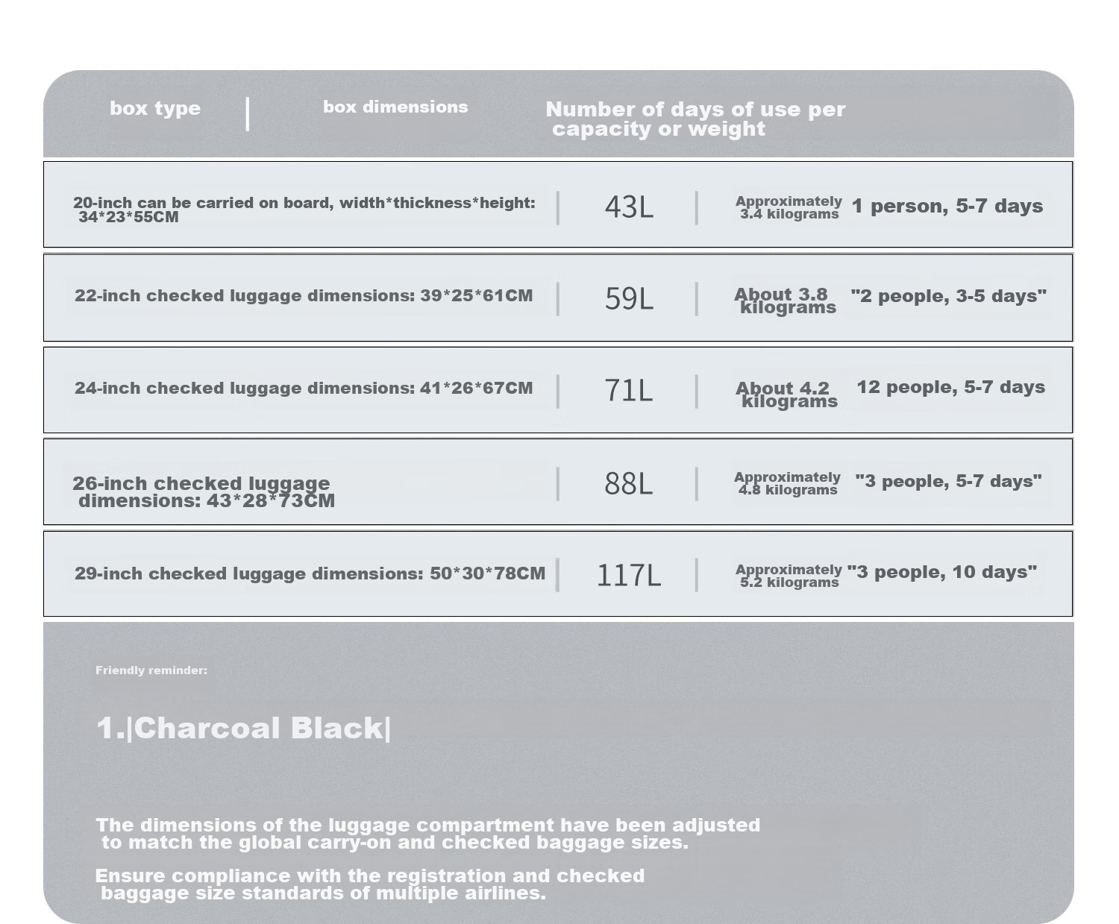Click the "Charcoal Black" heading
1119x924 pixels.
coord(243,728)
